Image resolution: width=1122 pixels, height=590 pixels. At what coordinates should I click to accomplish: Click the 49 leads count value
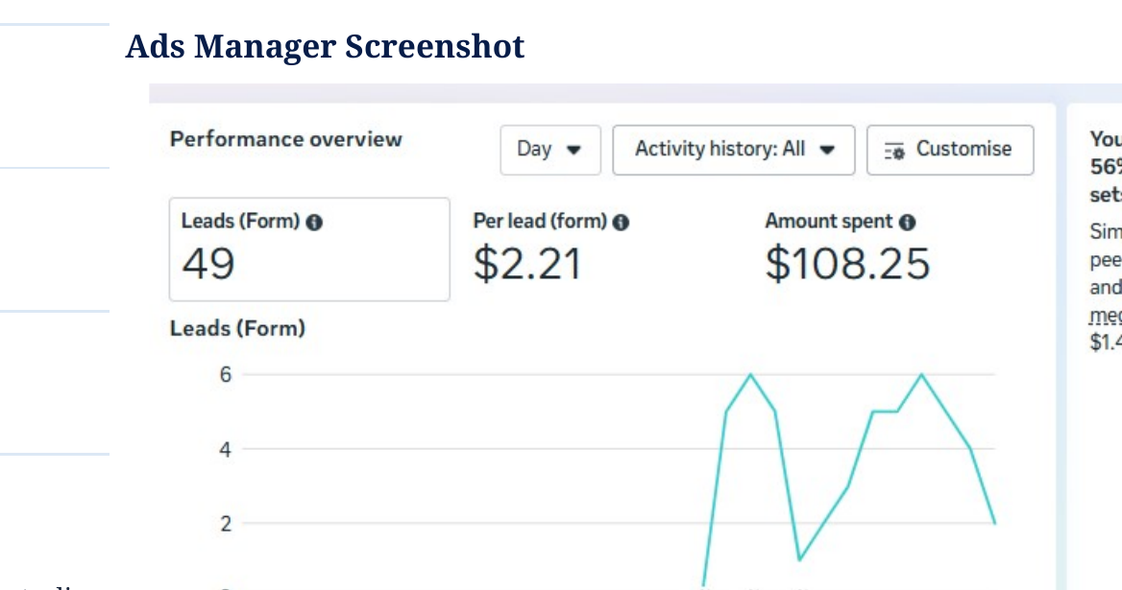point(208,264)
